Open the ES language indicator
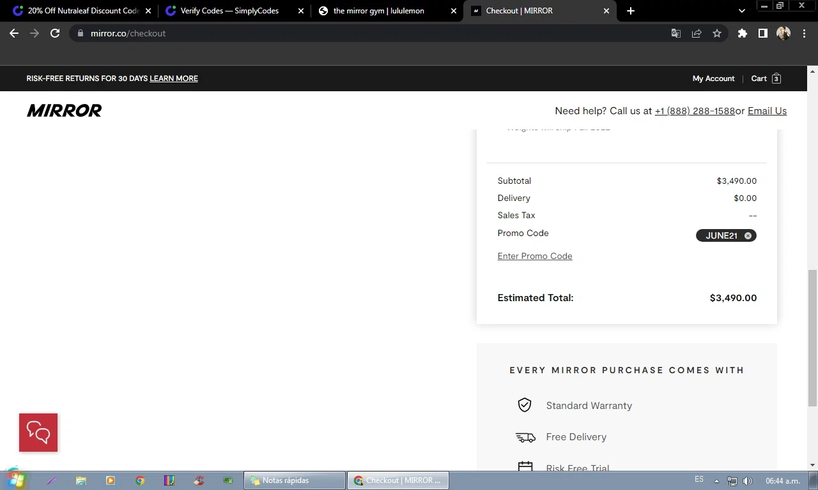 coord(699,480)
